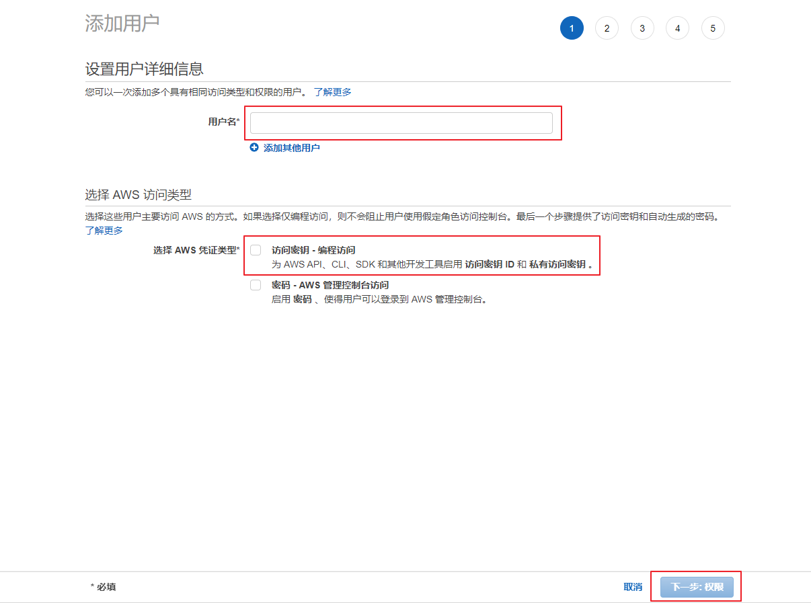Click the 设置用户详细信息 section heading

144,69
